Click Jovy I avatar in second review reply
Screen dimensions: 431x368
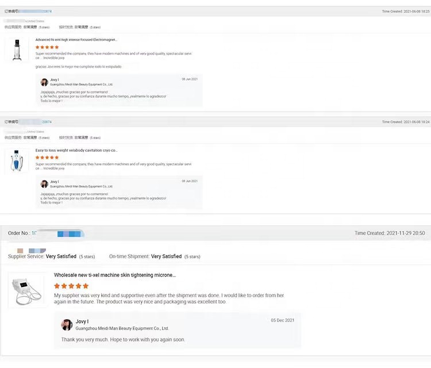44,184
